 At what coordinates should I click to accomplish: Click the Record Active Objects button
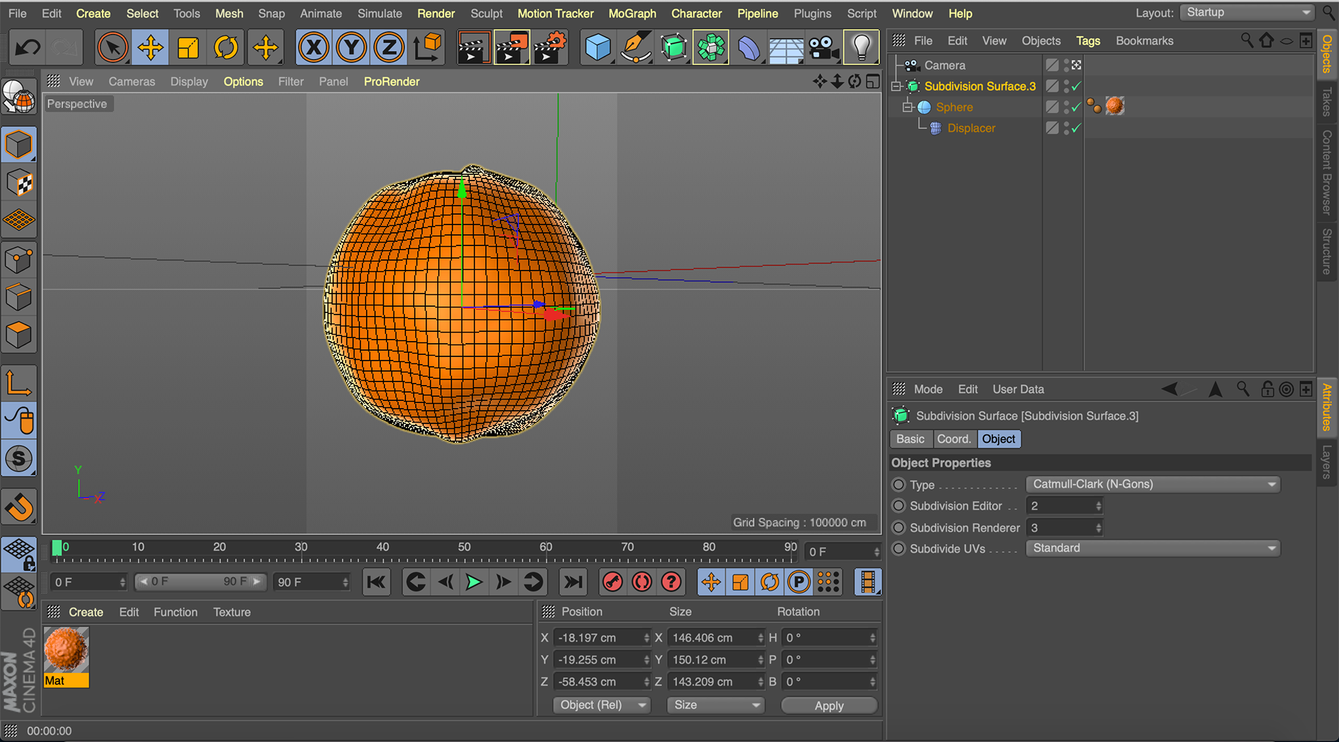click(612, 582)
